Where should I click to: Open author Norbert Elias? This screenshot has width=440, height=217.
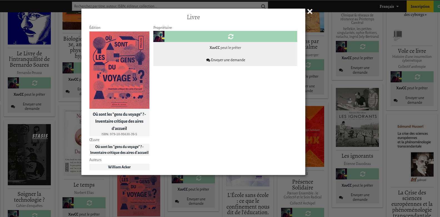pyautogui.click(x=84, y=193)
